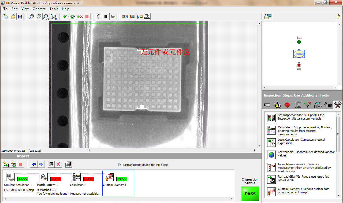343x203 pixels.
Task: Select the Inspect state node in diagram
Action: coord(299,54)
